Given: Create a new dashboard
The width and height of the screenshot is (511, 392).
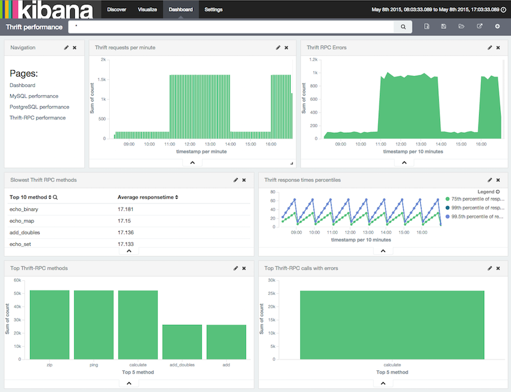Looking at the screenshot, I should (x=427, y=27).
